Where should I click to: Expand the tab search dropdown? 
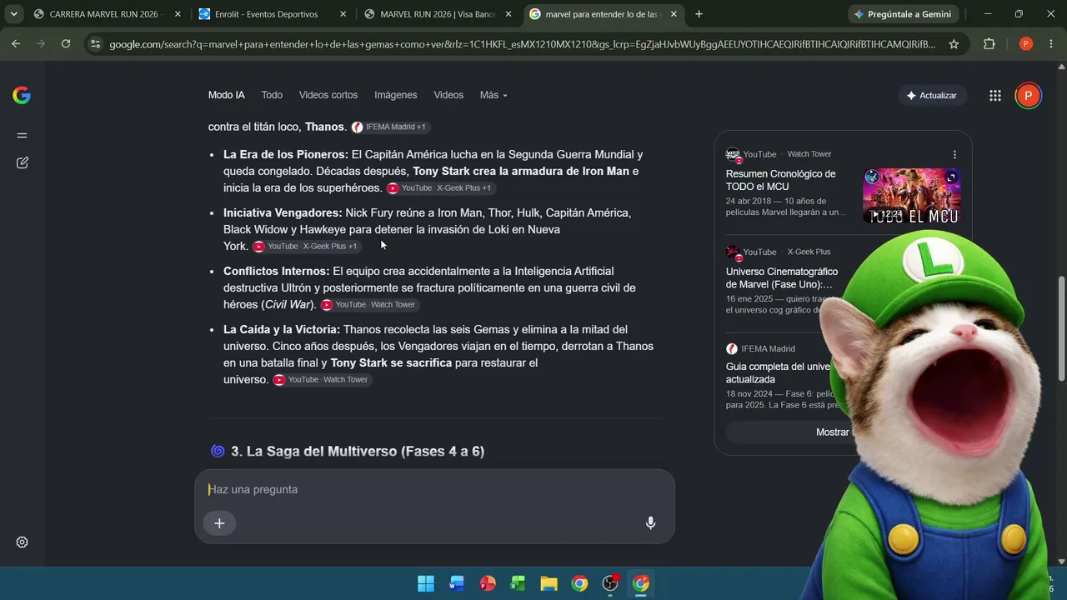(13, 14)
